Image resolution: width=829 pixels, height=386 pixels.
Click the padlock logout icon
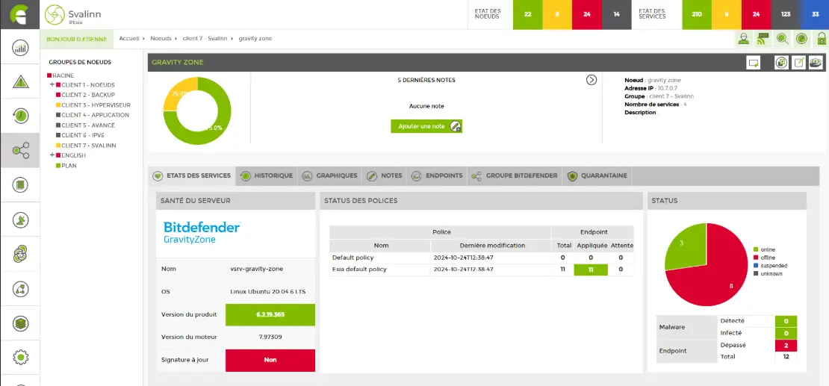822,38
